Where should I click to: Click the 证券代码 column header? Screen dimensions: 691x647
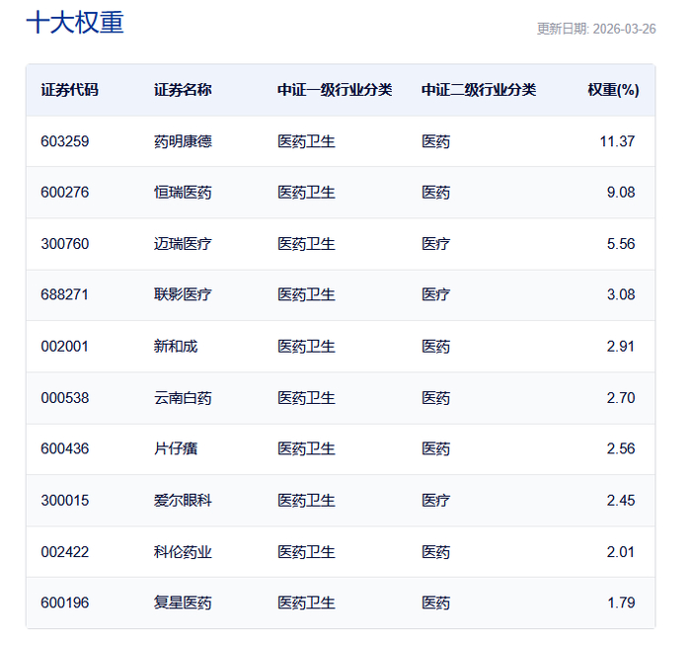(69, 90)
